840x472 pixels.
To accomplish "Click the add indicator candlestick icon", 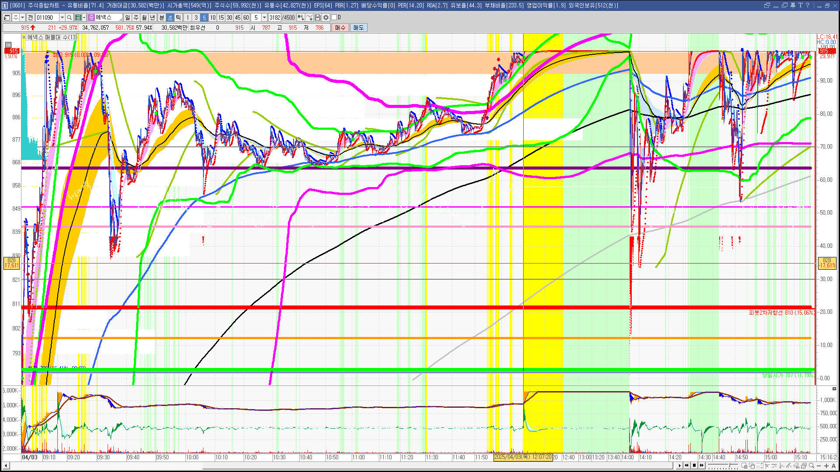I will (301, 17).
